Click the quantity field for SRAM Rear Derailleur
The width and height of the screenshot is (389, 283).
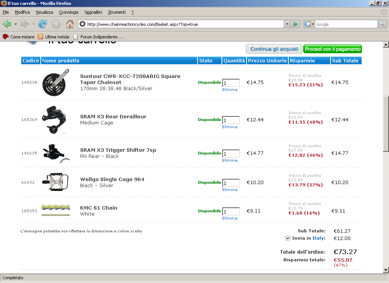click(x=231, y=120)
